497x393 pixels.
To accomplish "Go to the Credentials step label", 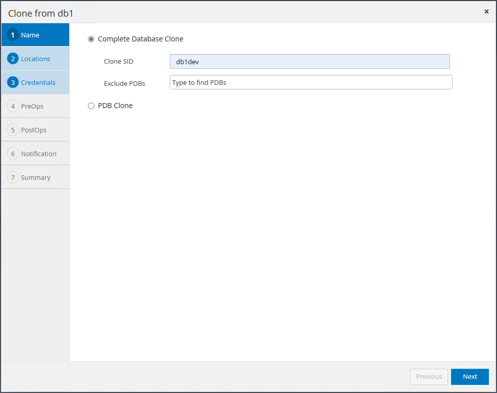I will tap(38, 82).
